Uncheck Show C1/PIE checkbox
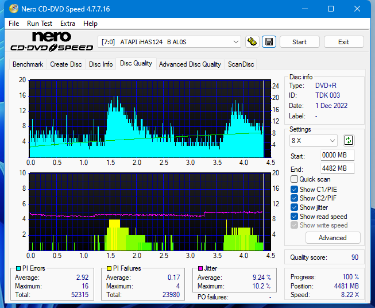The height and width of the screenshot is (308, 375). [x=294, y=189]
